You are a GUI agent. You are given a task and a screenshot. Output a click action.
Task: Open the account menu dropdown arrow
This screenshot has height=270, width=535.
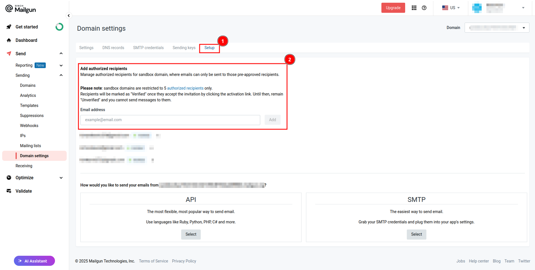coord(523,8)
